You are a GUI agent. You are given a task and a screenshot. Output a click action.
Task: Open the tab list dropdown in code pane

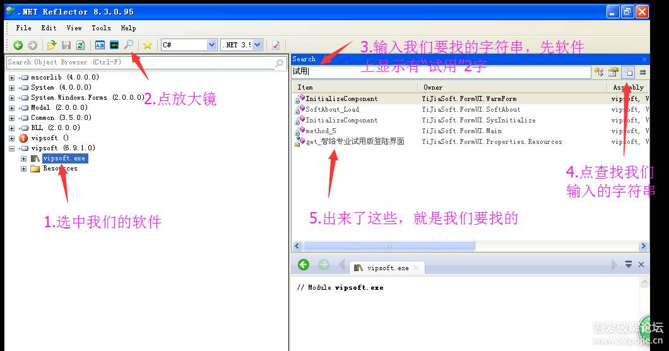[x=629, y=265]
